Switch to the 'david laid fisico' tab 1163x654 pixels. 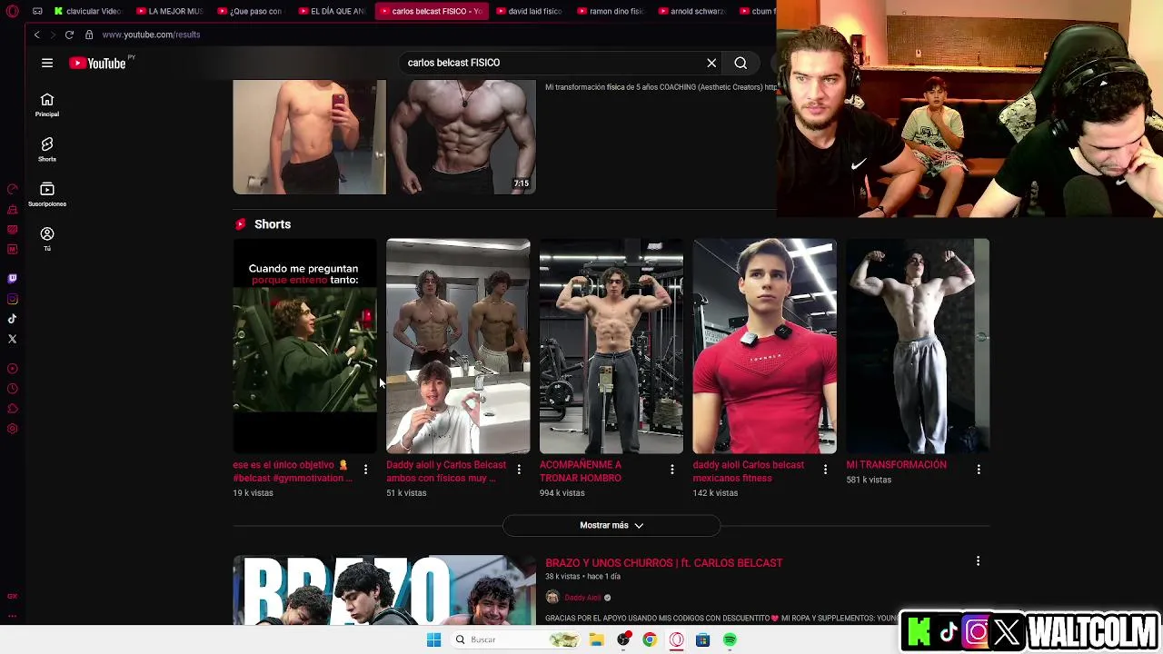(531, 11)
